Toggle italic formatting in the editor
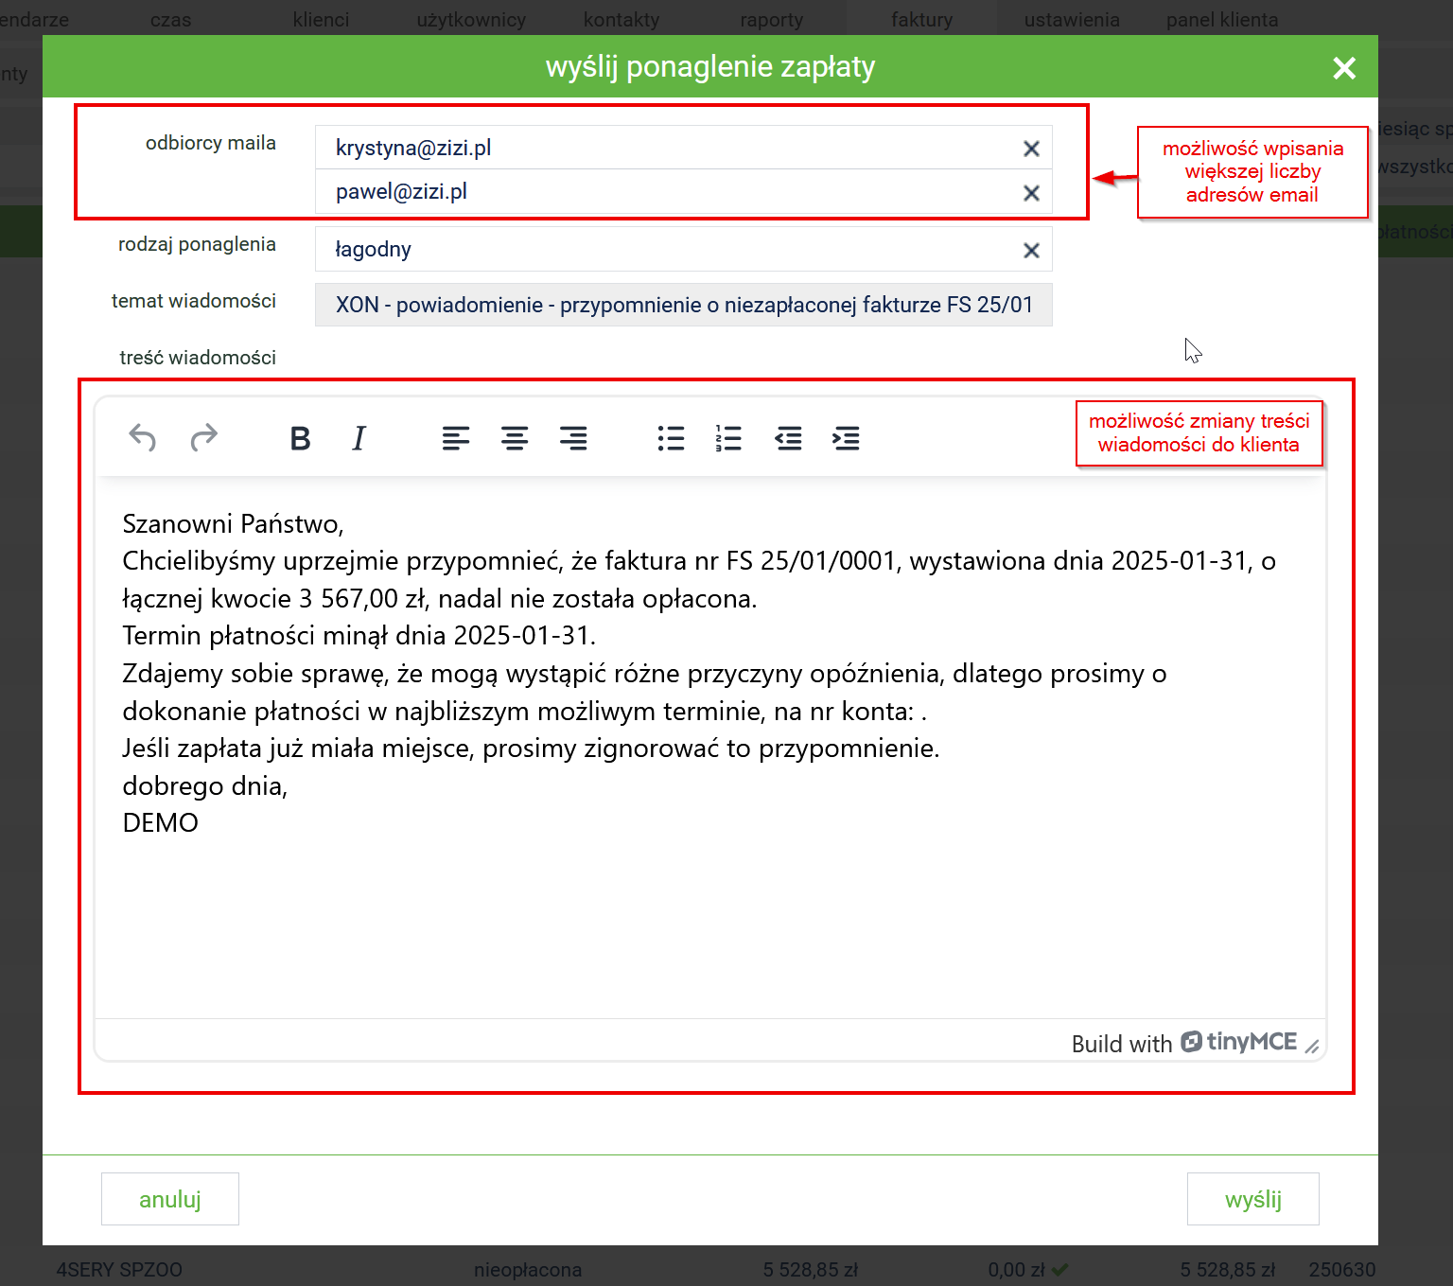Image resolution: width=1453 pixels, height=1286 pixels. pyautogui.click(x=359, y=438)
